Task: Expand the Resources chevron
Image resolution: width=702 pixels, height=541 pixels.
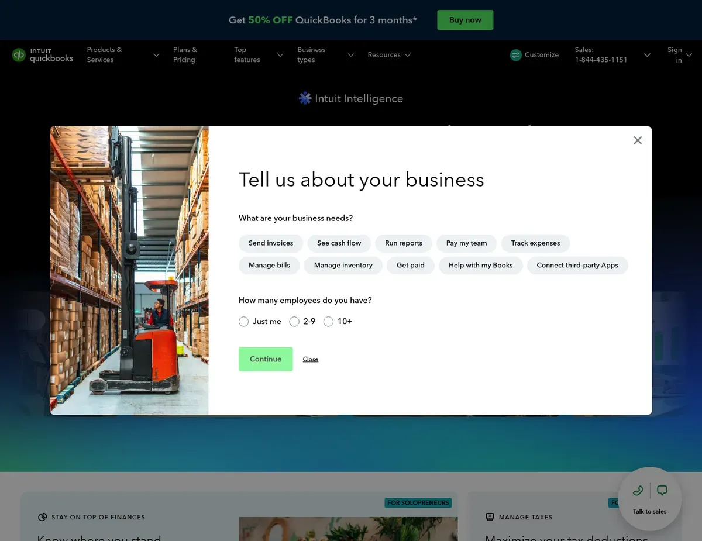Action: coord(408,55)
